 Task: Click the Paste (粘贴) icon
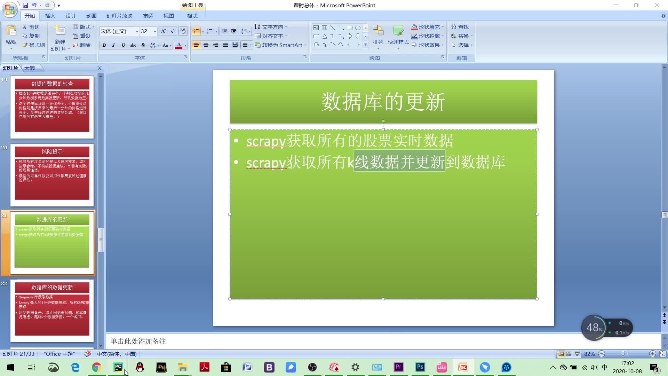click(x=11, y=31)
